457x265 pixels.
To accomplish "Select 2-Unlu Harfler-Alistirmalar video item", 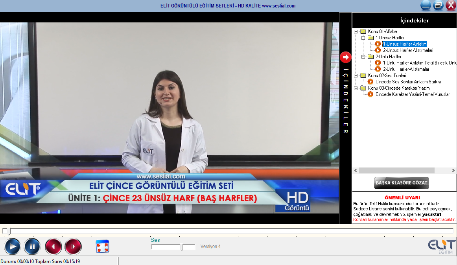I will [x=406, y=69].
